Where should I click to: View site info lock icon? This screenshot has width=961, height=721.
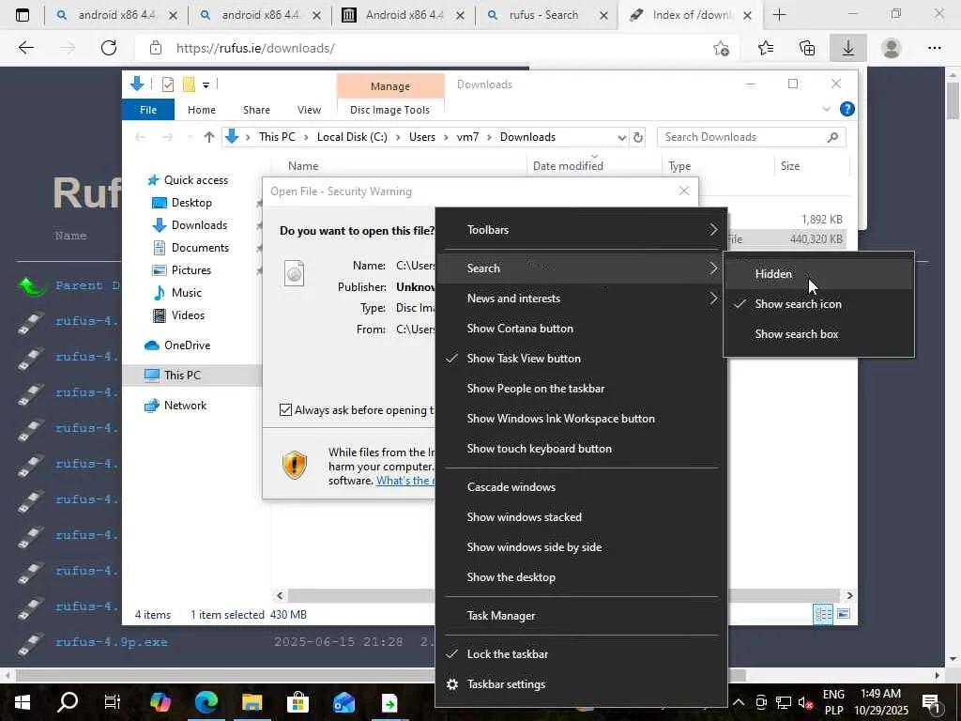pyautogui.click(x=156, y=48)
